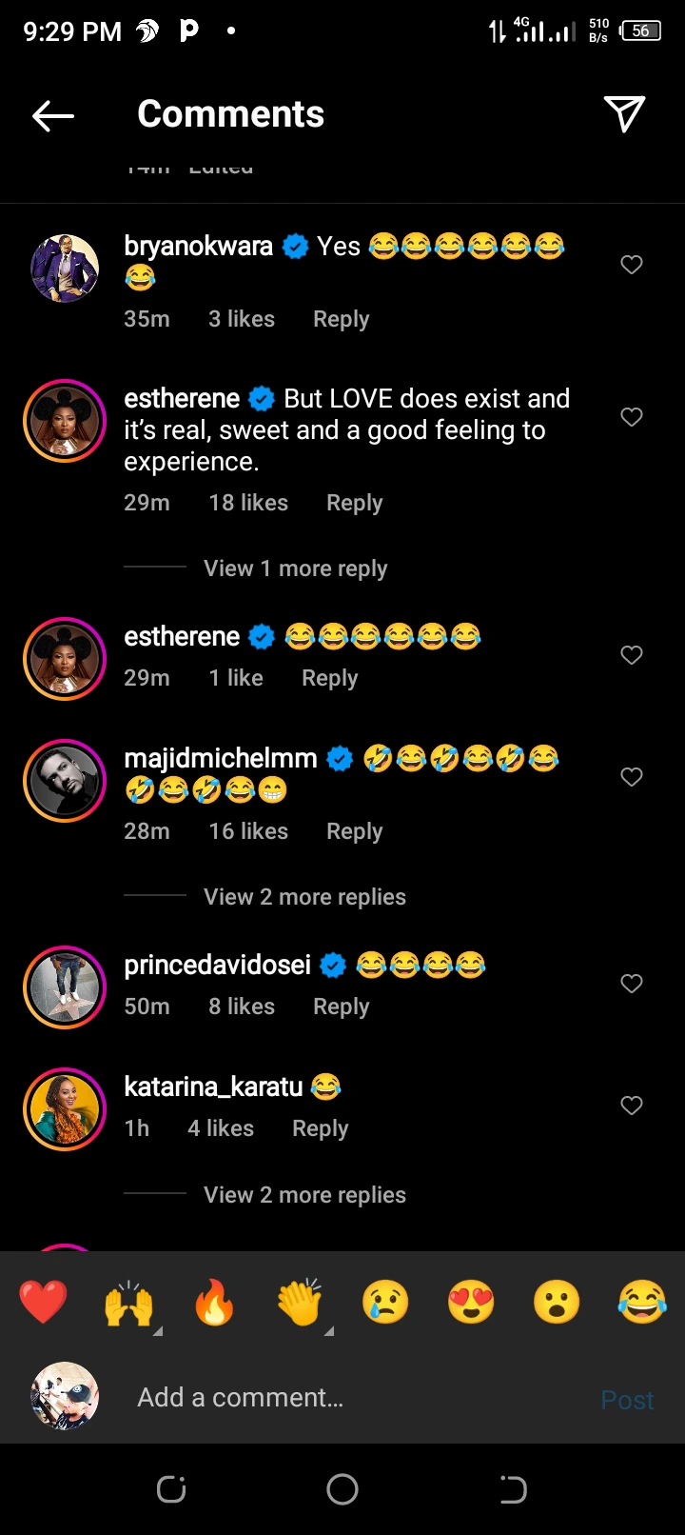Insert the clapping hands emoji reaction
This screenshot has height=1535, width=685.
coord(301,1302)
